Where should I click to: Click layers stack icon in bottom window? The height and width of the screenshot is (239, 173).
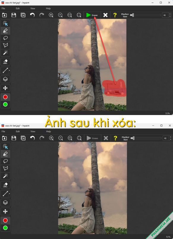pos(5,203)
